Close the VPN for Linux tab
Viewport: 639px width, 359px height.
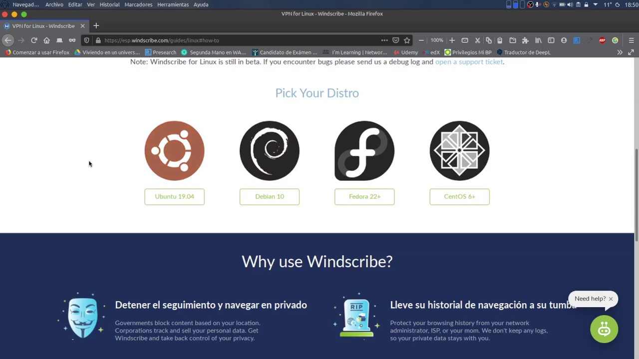pyautogui.click(x=82, y=26)
